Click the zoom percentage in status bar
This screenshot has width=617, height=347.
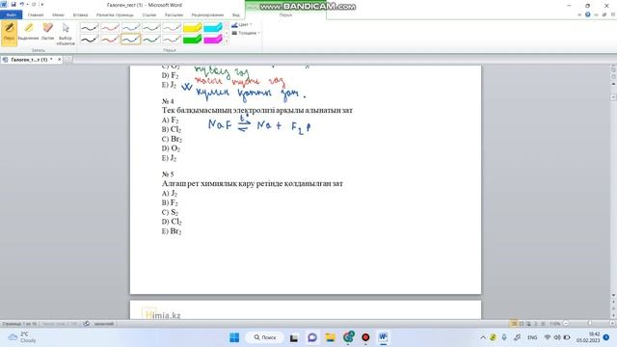coord(555,324)
